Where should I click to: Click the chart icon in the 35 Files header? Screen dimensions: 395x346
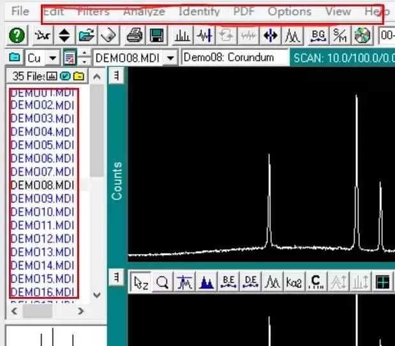(52, 76)
